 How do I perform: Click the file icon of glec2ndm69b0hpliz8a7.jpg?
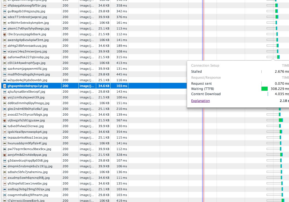5,109
